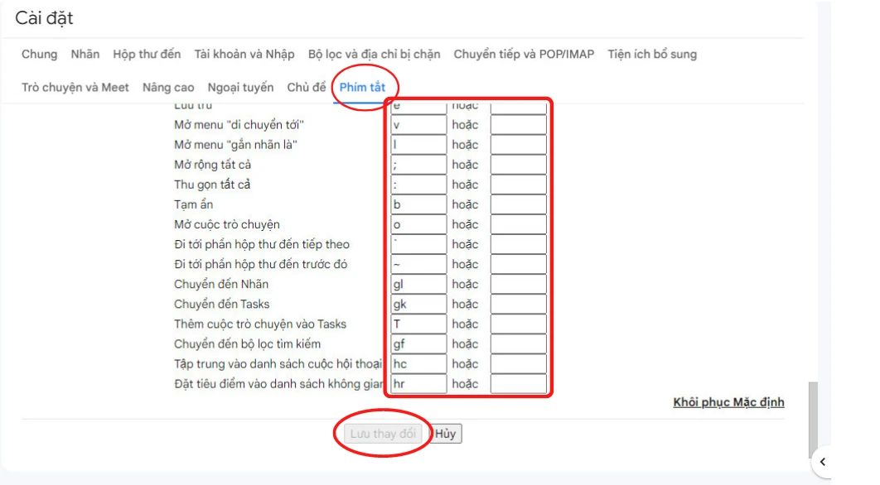
Task: Click the Cài đặt page heading
Action: click(45, 18)
